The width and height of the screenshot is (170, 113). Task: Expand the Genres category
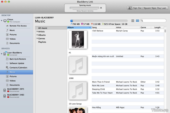[37, 38]
